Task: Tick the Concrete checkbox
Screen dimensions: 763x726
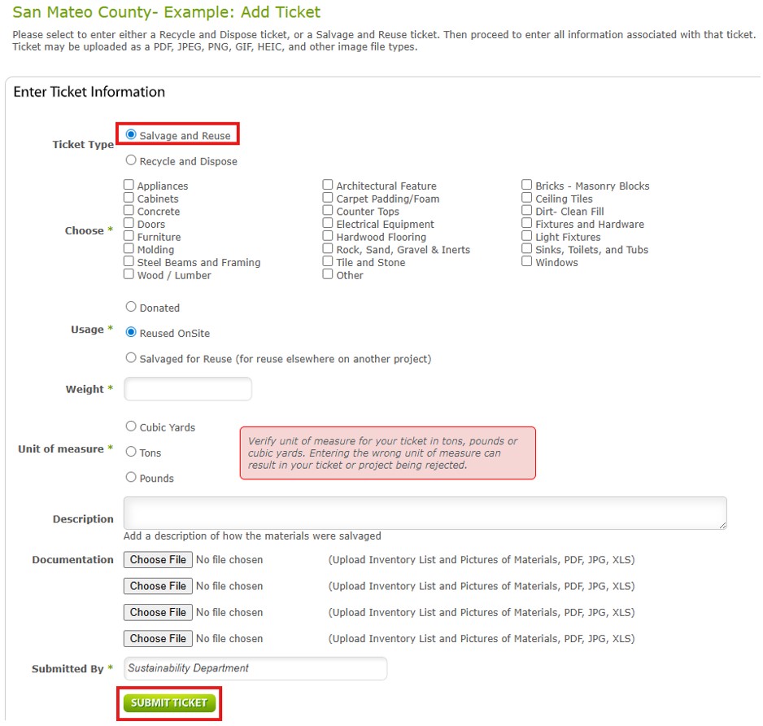Action: click(129, 211)
